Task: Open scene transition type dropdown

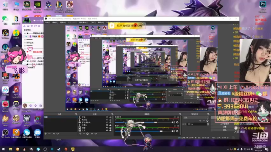Action: point(196,118)
